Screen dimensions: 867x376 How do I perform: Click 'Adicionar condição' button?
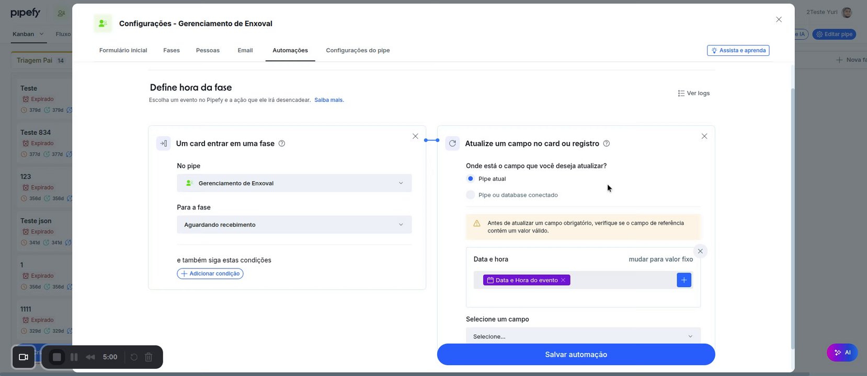[210, 274]
